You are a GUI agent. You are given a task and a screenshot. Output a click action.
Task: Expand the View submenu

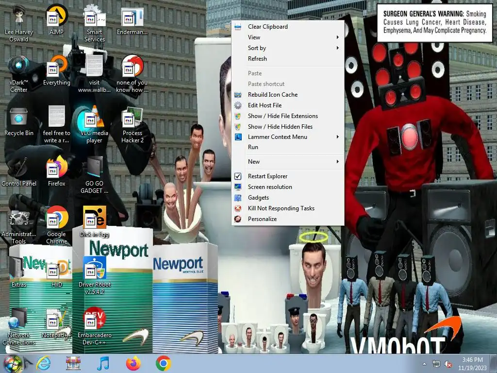[x=288, y=37]
